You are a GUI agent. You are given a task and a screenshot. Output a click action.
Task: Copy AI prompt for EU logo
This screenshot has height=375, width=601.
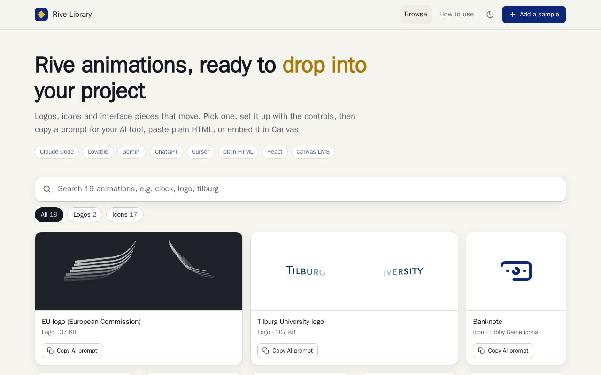pyautogui.click(x=72, y=351)
